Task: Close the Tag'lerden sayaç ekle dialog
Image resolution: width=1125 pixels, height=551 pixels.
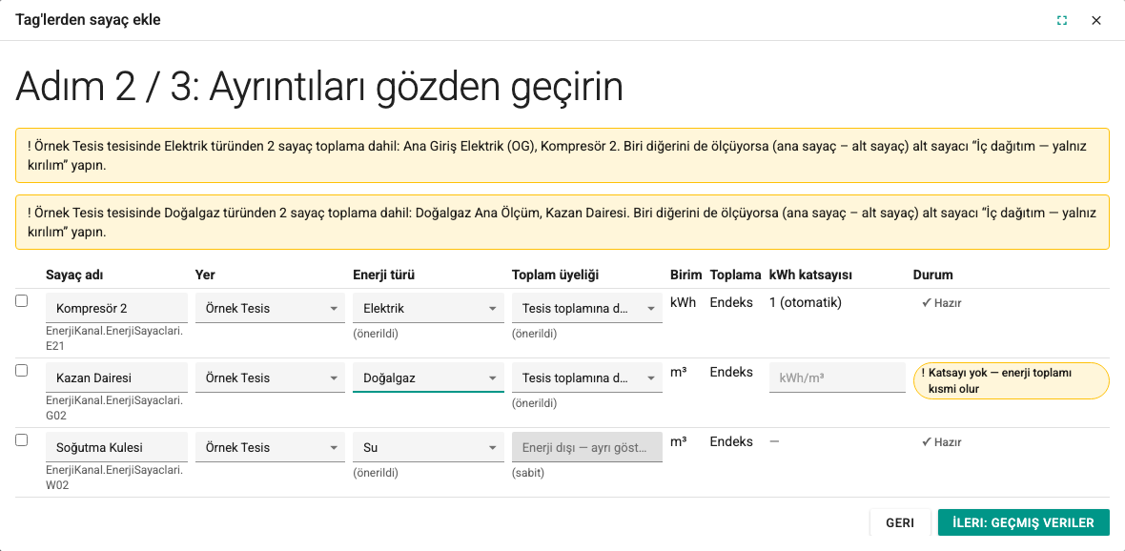Action: coord(1095,20)
